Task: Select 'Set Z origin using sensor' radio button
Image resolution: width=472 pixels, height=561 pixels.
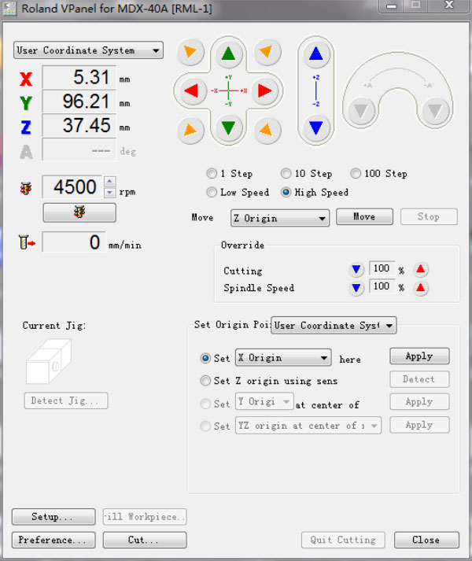Action: [205, 381]
